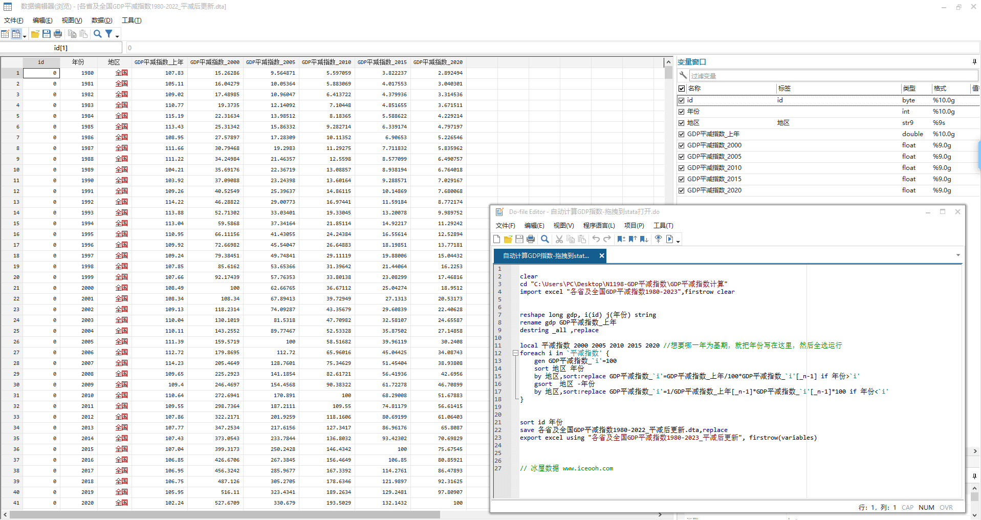Click Run do-file icon in Do-file Editor
The width and height of the screenshot is (981, 520).
(670, 239)
